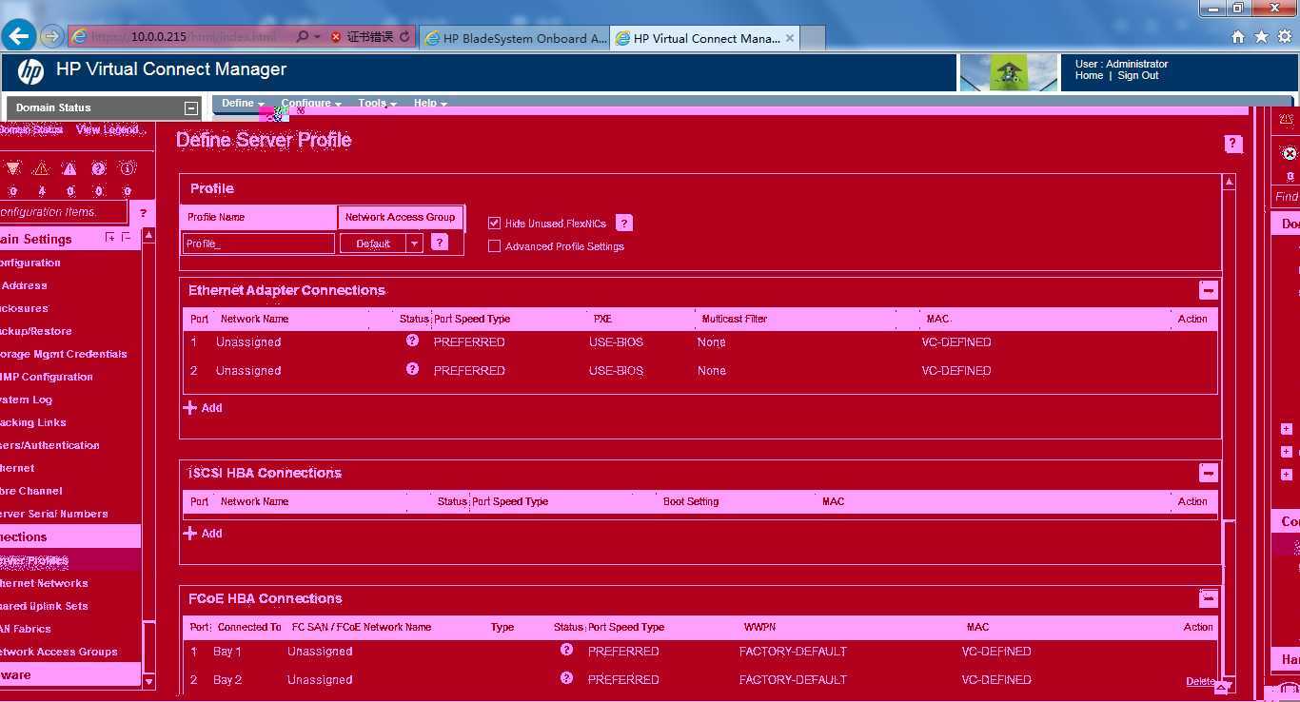This screenshot has width=1300, height=702.
Task: Collapse iSCSI HBA Connections section
Action: tap(1208, 473)
